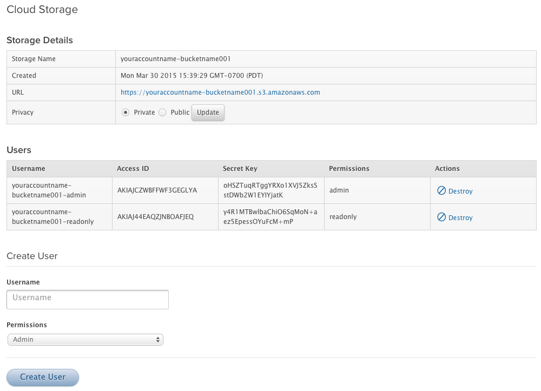Image resolution: width=541 pixels, height=391 pixels.
Task: Click the admin user's Access ID value
Action: coord(157,190)
